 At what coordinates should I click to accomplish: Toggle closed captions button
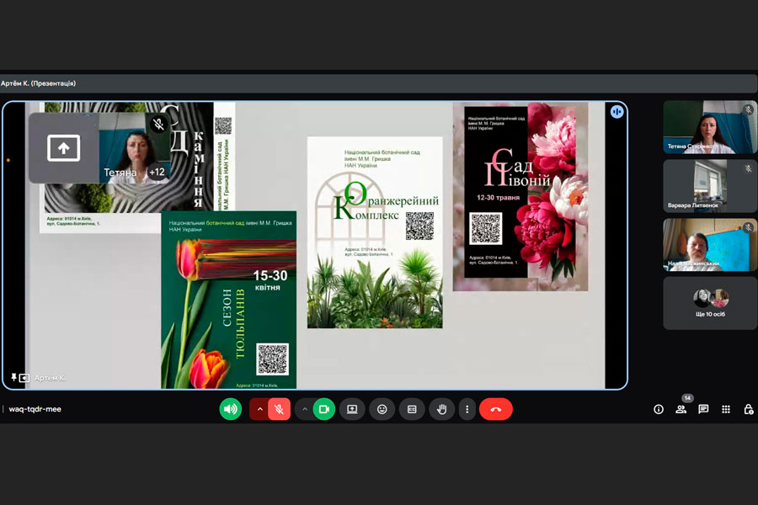412,409
